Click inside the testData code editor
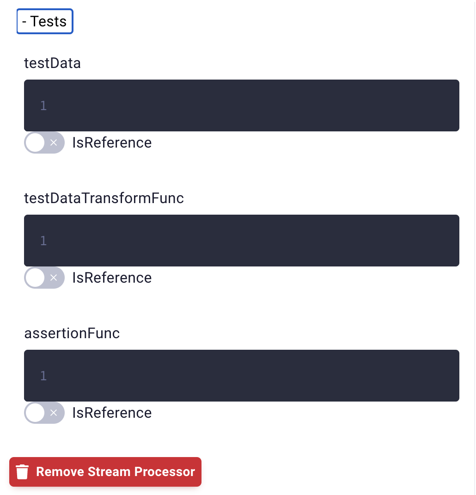The width and height of the screenshot is (476, 495). coord(242,105)
